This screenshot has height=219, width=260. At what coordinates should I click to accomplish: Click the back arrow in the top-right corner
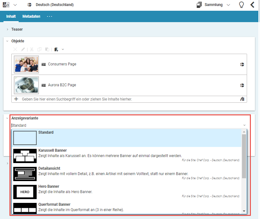(x=252, y=5)
